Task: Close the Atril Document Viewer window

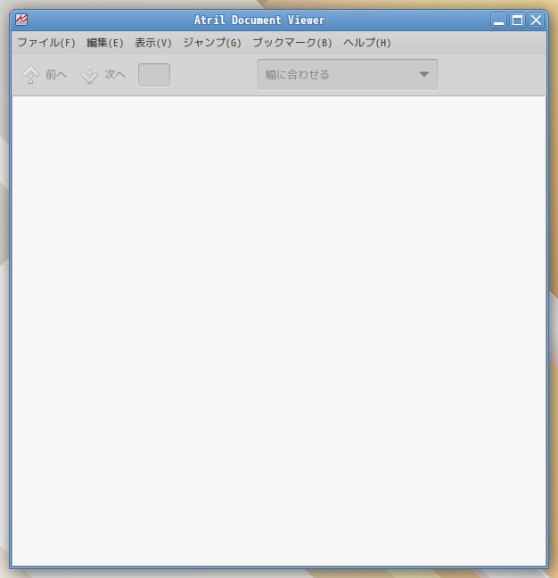Action: tap(536, 21)
